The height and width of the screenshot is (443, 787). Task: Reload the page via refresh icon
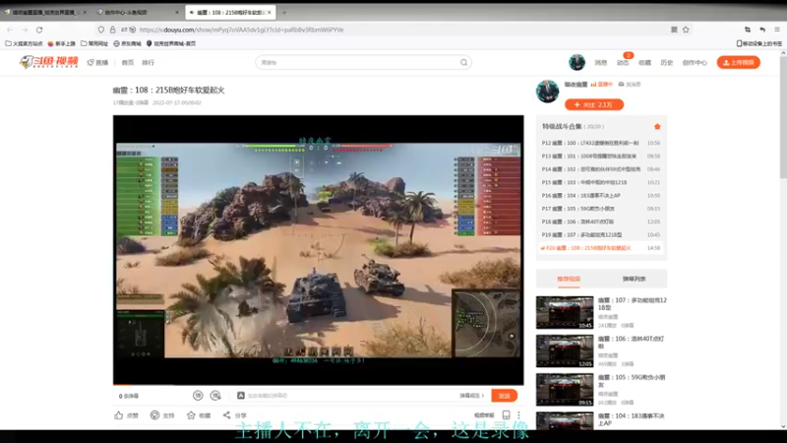[x=39, y=30]
